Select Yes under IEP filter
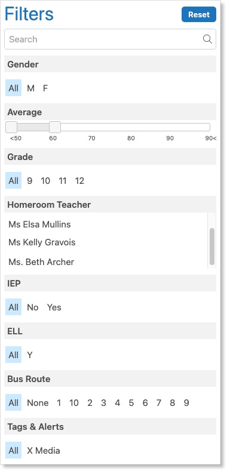Viewport: 227px width, 471px height. [x=54, y=307]
